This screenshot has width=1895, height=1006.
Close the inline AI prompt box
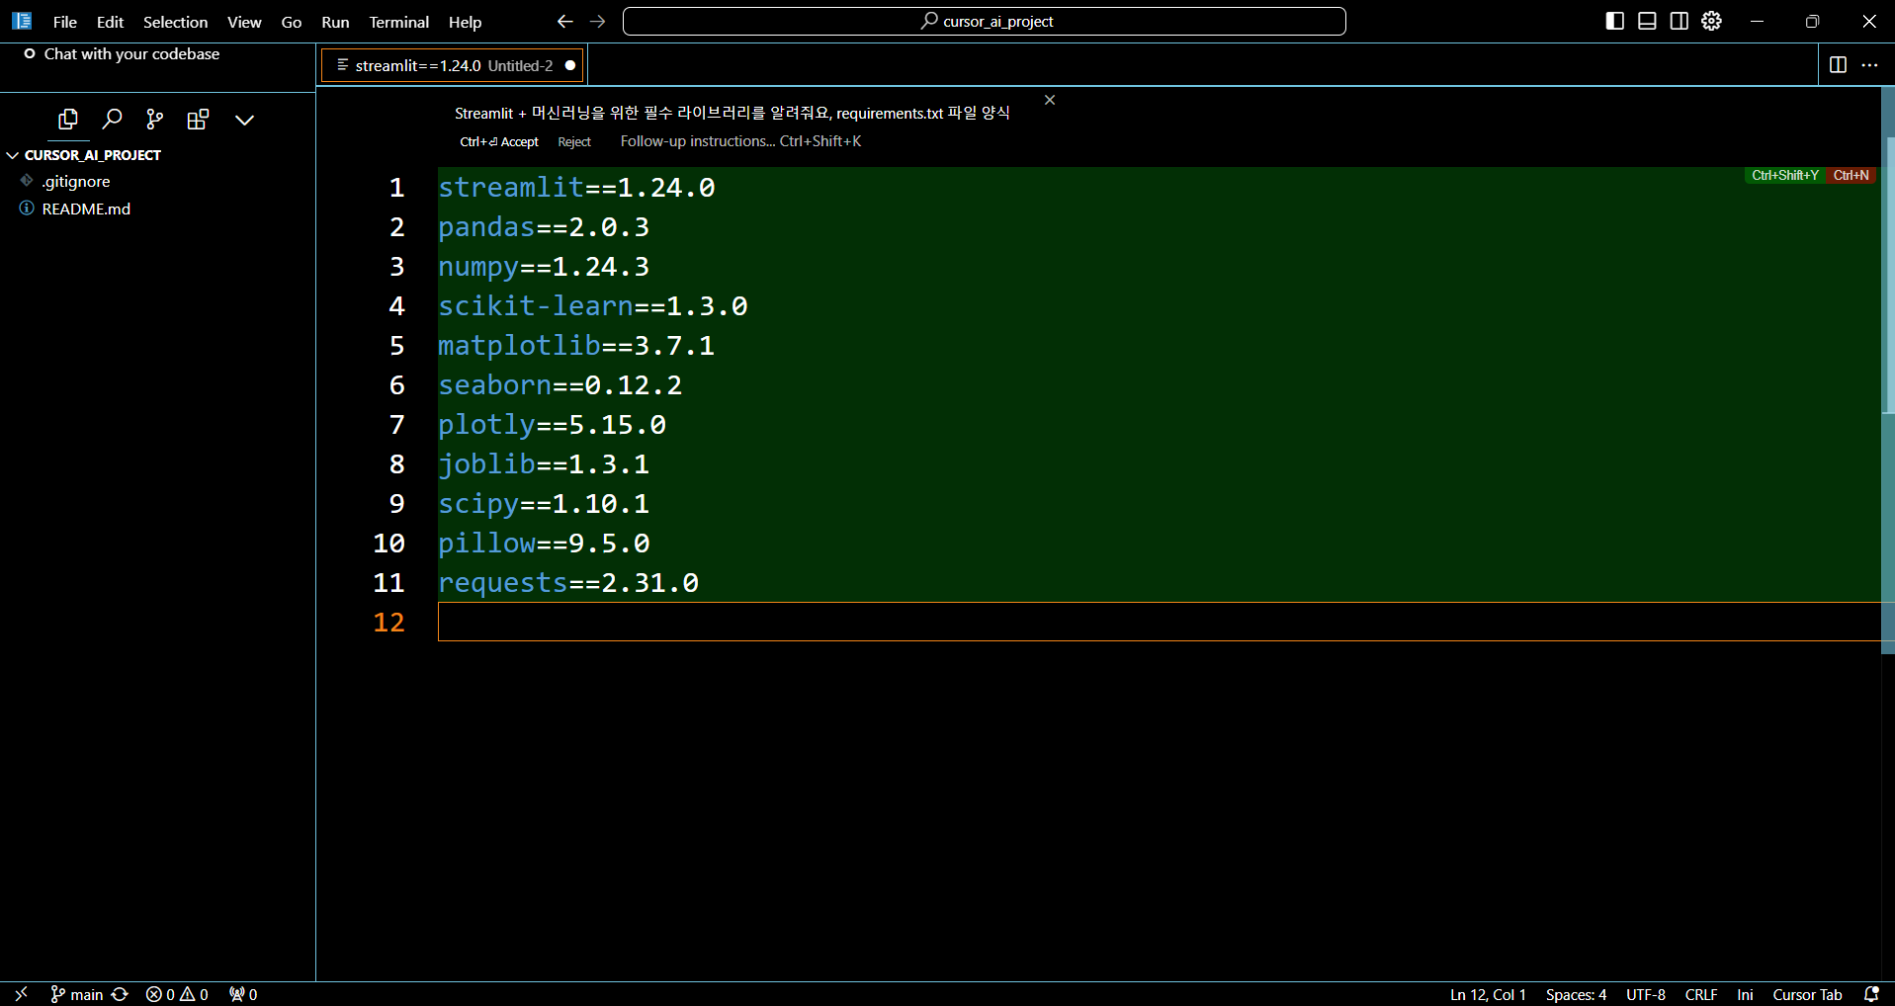tap(1050, 100)
